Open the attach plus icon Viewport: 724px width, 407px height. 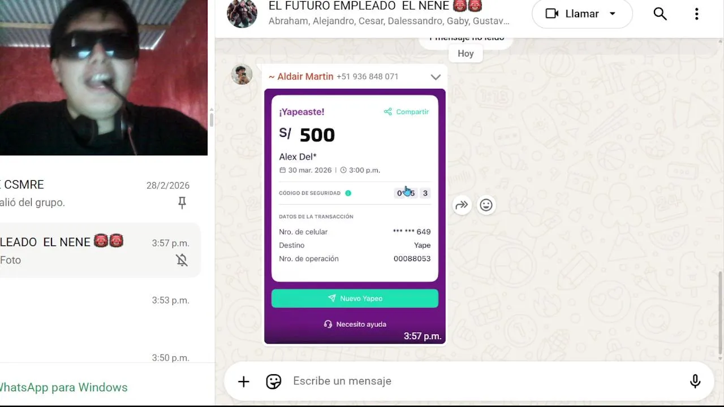(243, 382)
